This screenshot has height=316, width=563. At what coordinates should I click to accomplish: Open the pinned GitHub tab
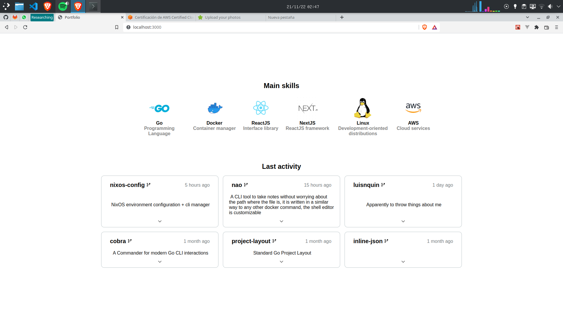pos(6,17)
